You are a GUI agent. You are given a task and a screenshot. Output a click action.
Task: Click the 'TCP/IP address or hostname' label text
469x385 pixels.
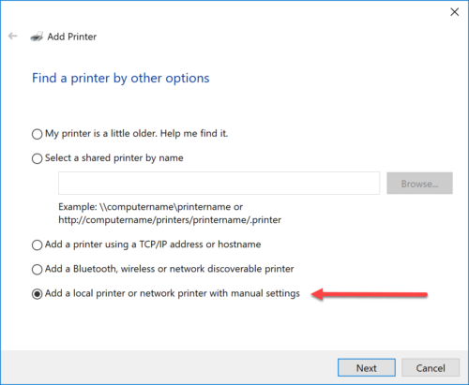click(x=200, y=244)
